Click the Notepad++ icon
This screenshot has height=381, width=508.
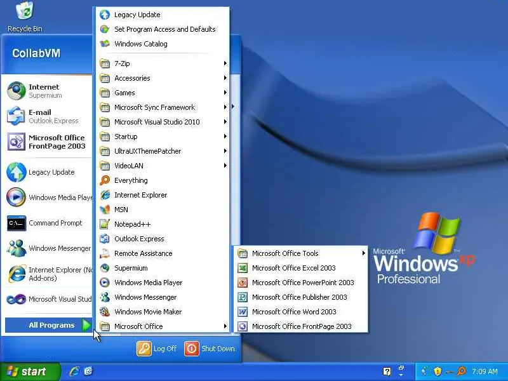[105, 224]
